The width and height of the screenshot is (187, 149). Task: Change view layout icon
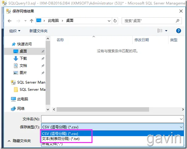(x=160, y=31)
